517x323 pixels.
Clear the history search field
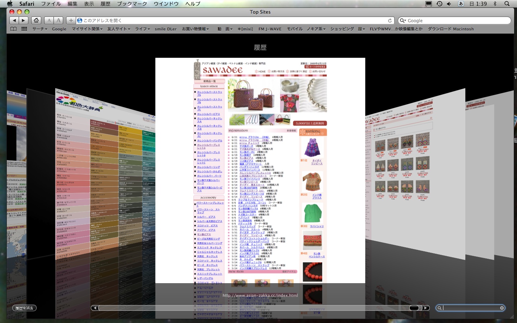[x=502, y=308]
